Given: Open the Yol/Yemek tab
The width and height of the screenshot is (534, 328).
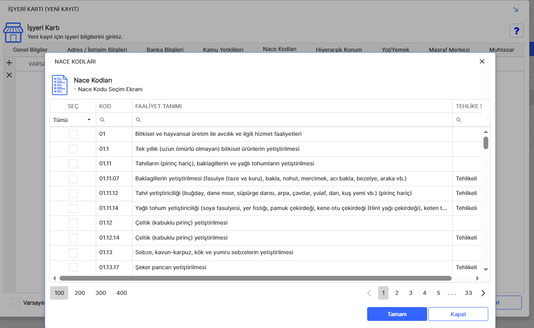Looking at the screenshot, I should pyautogui.click(x=396, y=50).
